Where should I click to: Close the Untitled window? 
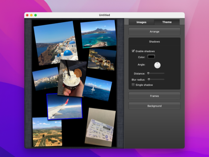27,15
